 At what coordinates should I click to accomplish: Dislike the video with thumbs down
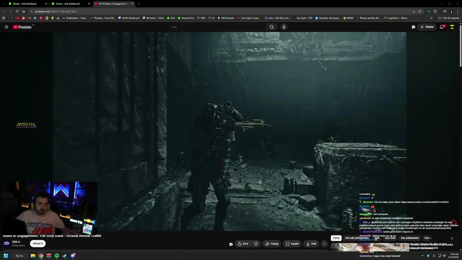coord(256,244)
